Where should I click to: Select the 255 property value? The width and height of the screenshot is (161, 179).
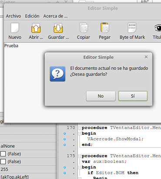[x=4, y=169]
